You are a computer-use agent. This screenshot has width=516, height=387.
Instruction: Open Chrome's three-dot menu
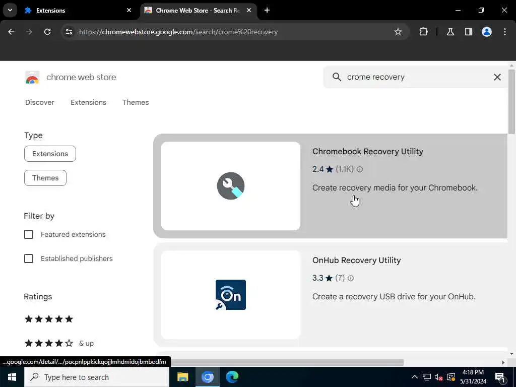tap(505, 32)
